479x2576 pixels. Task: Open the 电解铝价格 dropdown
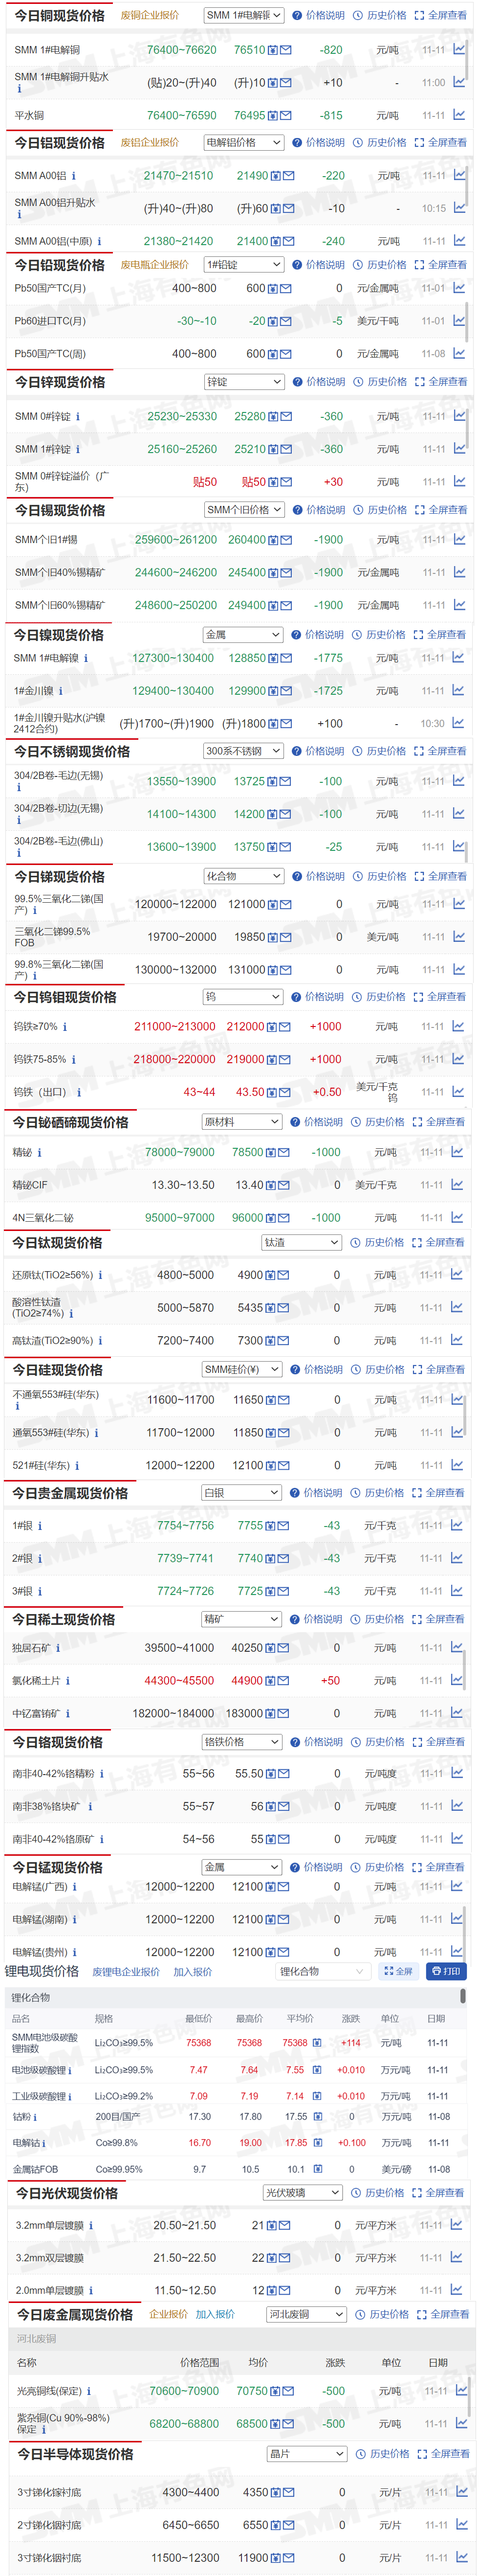pos(244,143)
